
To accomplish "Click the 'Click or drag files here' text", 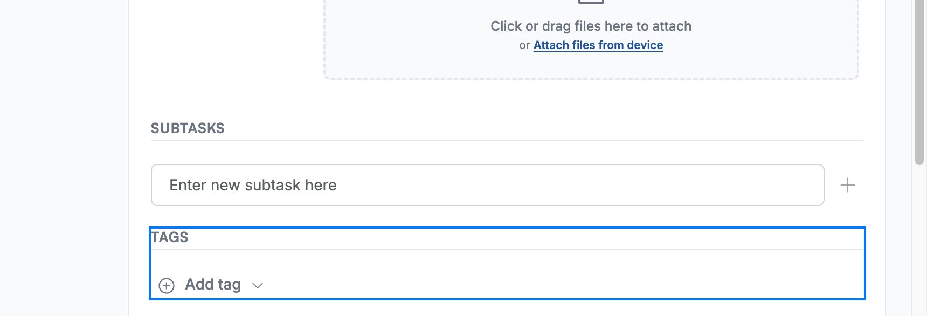I will tap(591, 26).
